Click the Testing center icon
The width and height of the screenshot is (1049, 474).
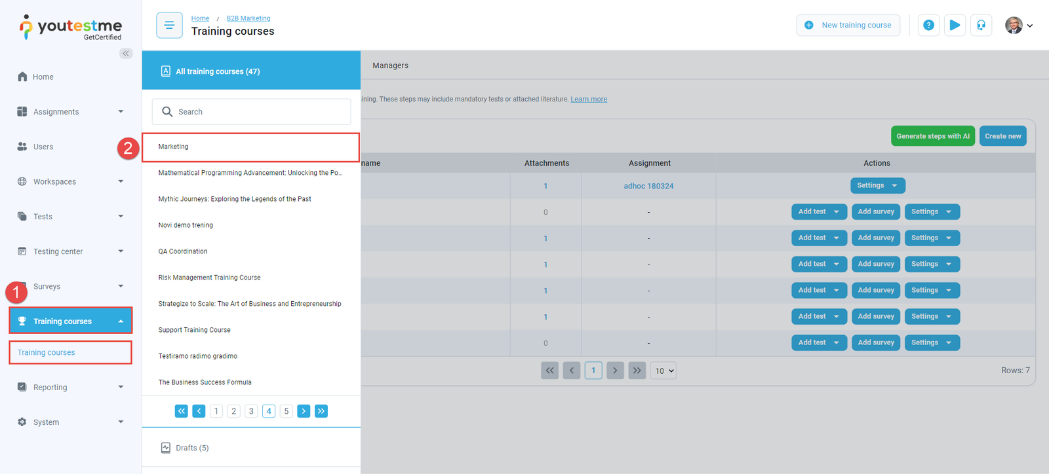coord(22,251)
